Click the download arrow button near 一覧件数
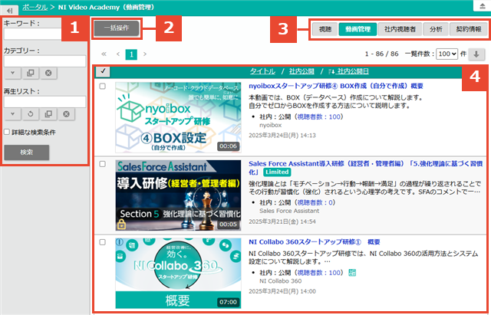 coord(476,54)
